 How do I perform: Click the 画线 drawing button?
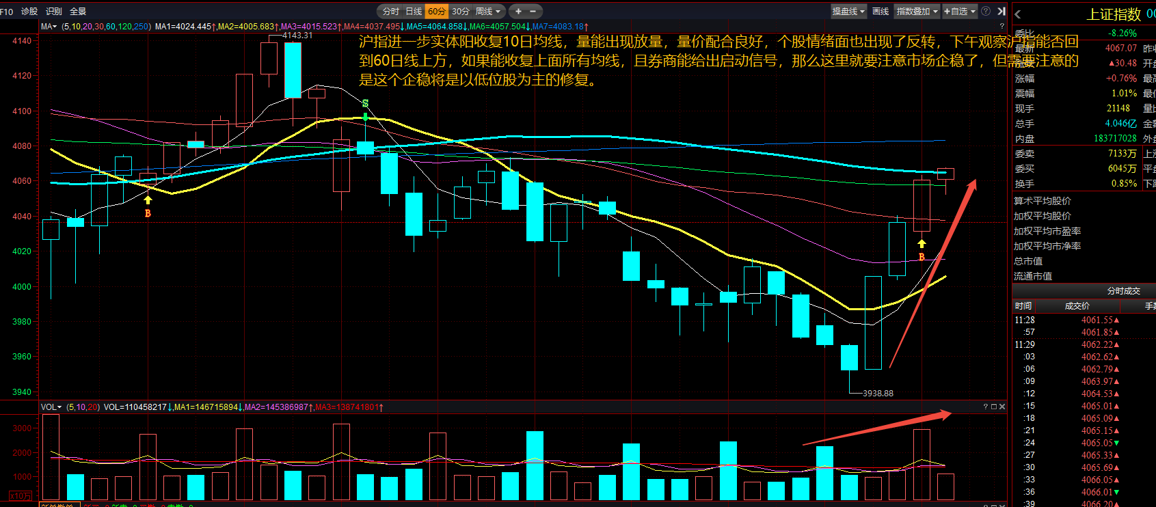coord(881,11)
